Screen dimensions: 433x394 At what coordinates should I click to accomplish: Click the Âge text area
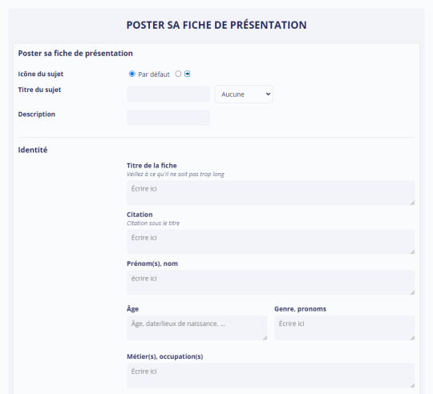197,328
